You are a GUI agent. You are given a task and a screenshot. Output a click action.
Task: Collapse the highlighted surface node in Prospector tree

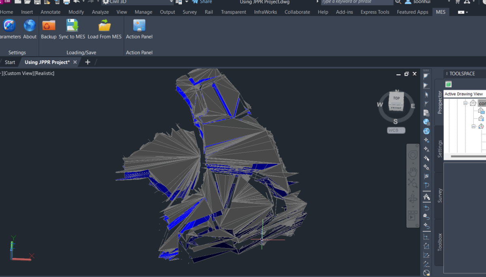466,103
